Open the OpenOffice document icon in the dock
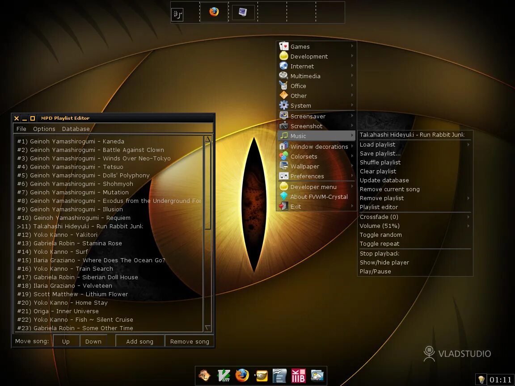The height and width of the screenshot is (386, 515). coord(279,375)
